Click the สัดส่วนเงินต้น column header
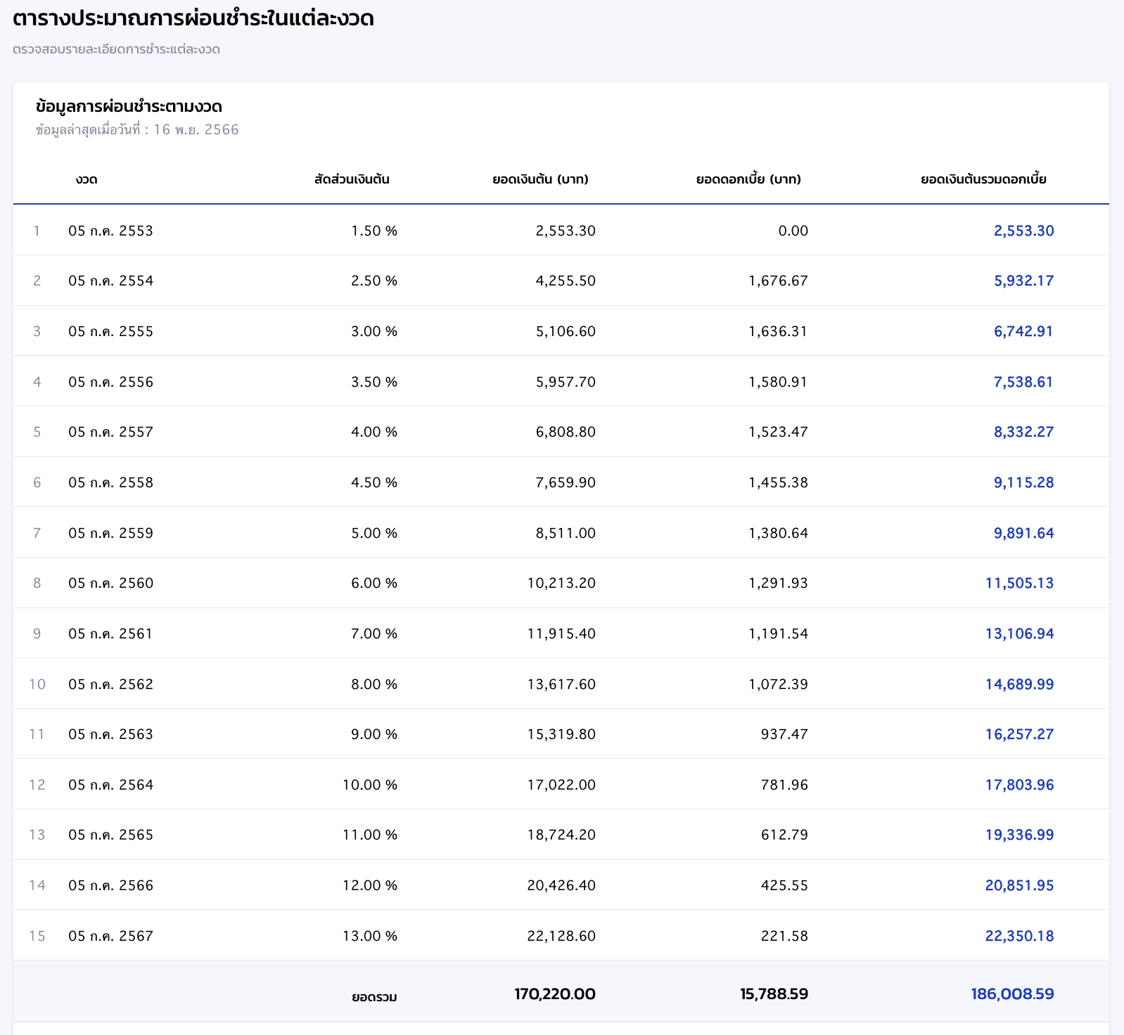The height and width of the screenshot is (1035, 1124). (352, 179)
